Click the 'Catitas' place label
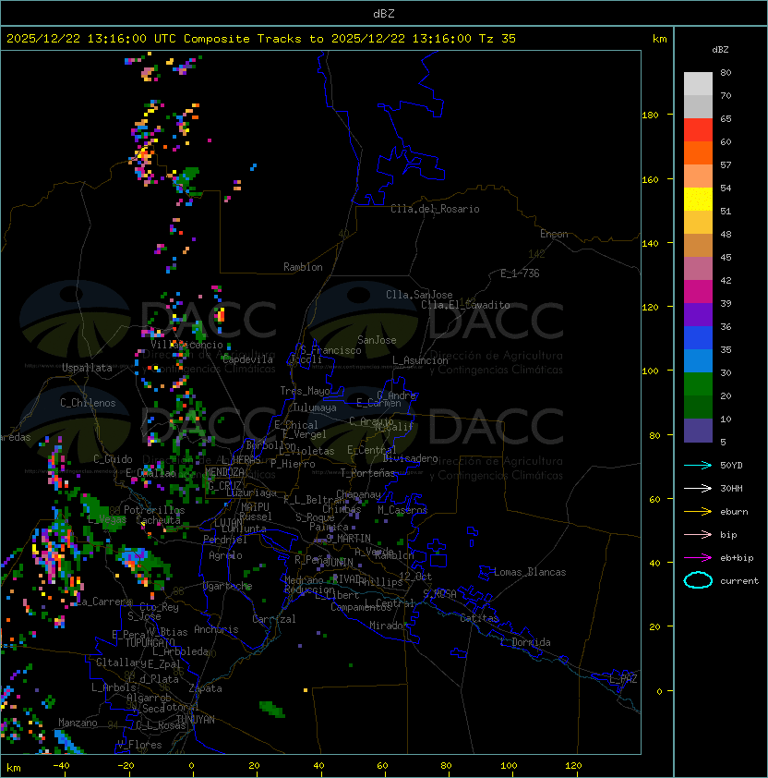The height and width of the screenshot is (778, 768). point(479,618)
